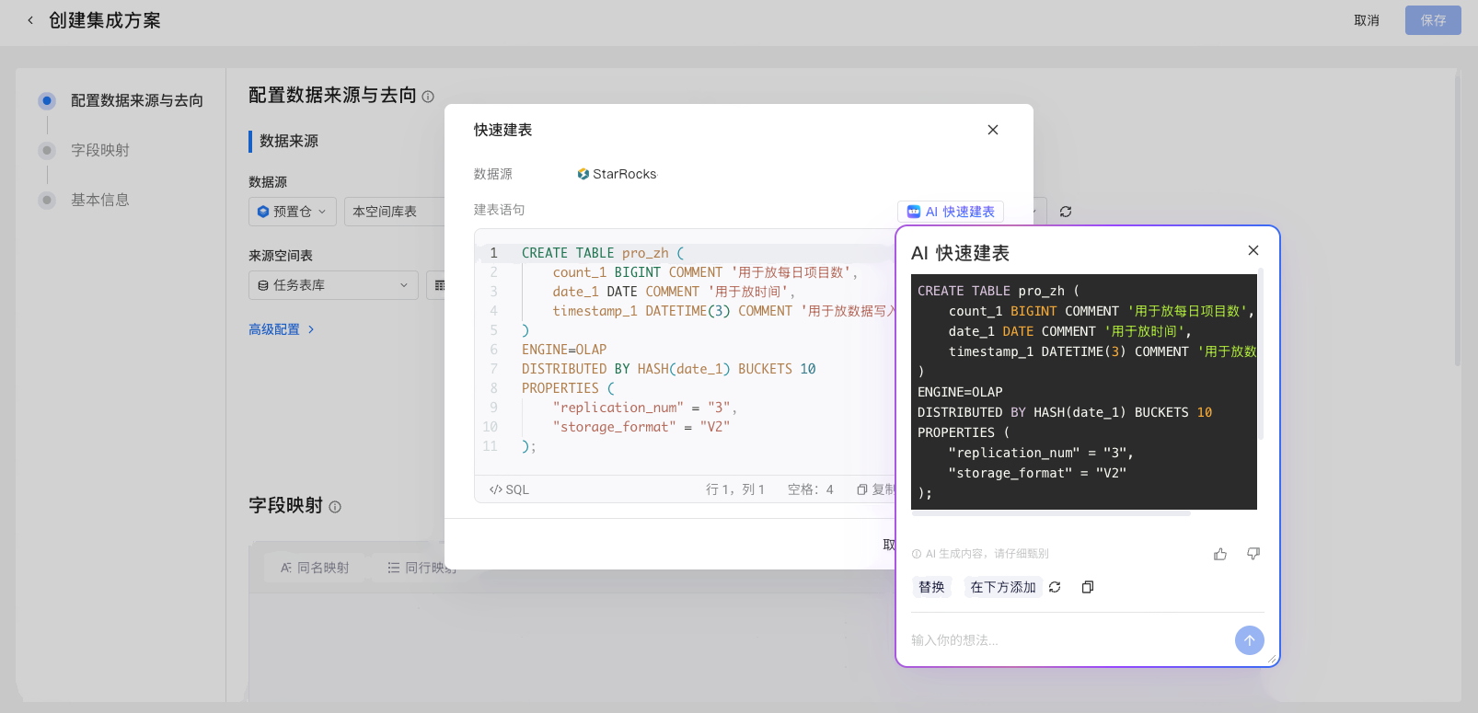Click the refresh icon beside data source row
The image size is (1478, 713).
point(1066,212)
